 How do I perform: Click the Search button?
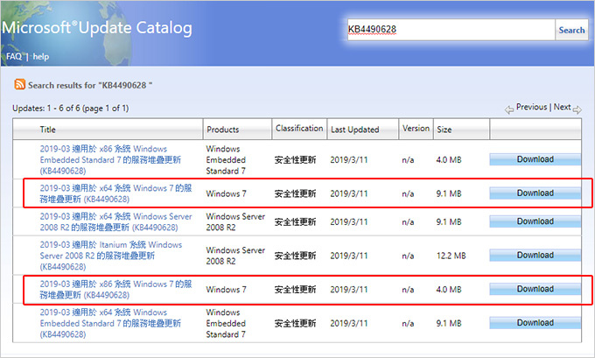[x=571, y=30]
